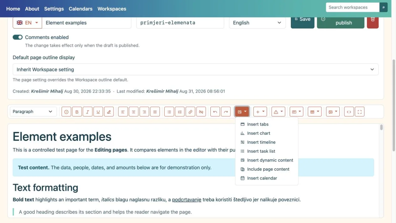Insert a bulleted list
The height and width of the screenshot is (223, 396).
(x=169, y=112)
